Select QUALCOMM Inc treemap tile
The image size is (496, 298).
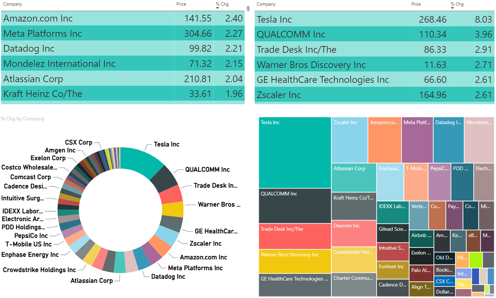(295, 206)
